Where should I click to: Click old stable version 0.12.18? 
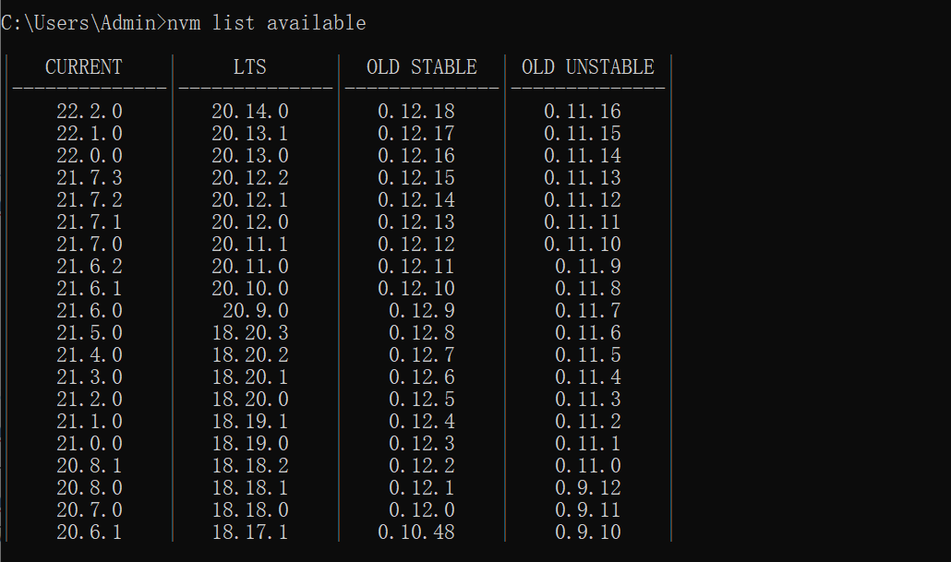pyautogui.click(x=416, y=112)
